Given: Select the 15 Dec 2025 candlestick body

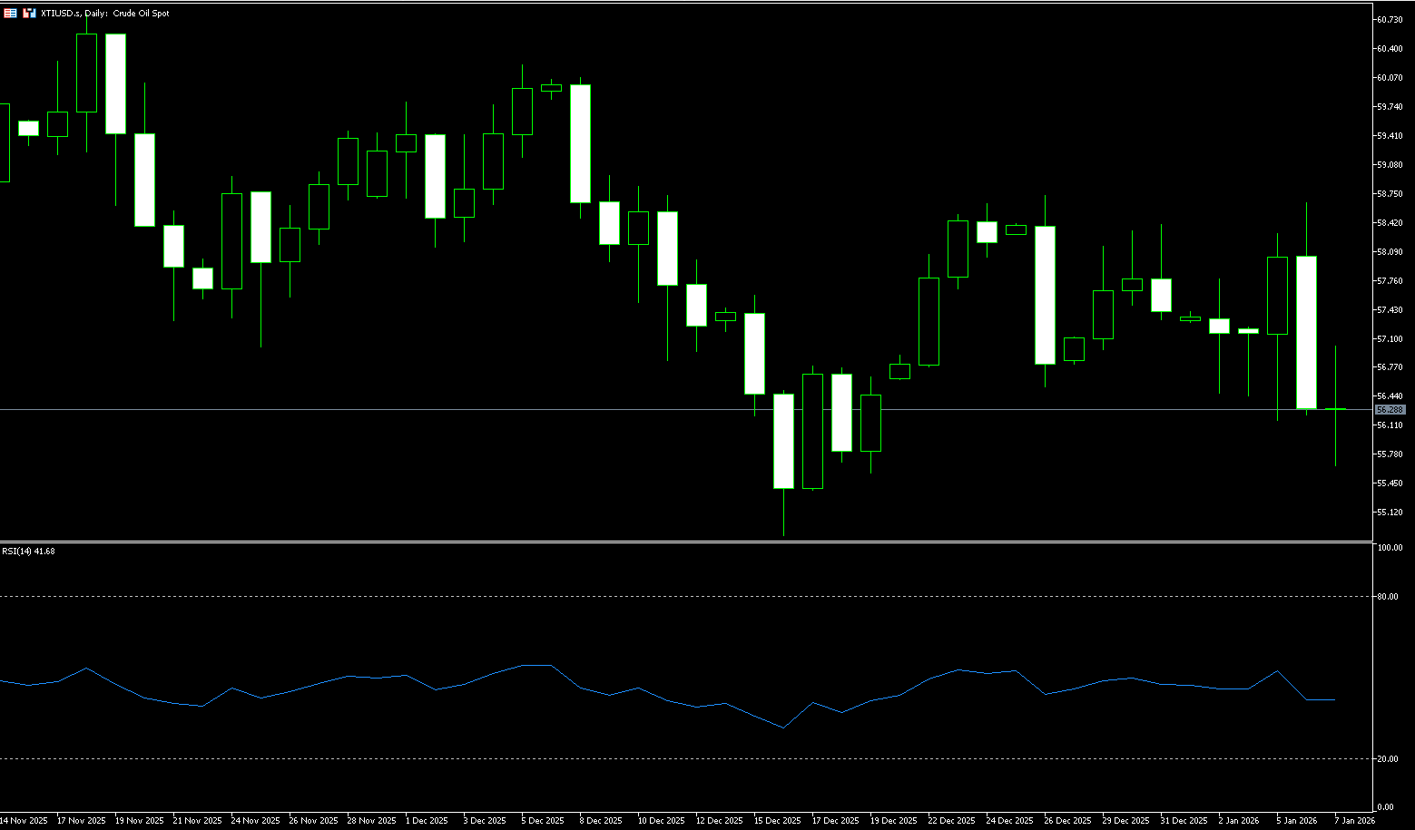Looking at the screenshot, I should (x=783, y=442).
